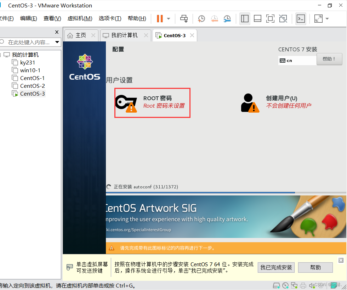
Task: Click the network adapter status icon
Action: click(294, 285)
